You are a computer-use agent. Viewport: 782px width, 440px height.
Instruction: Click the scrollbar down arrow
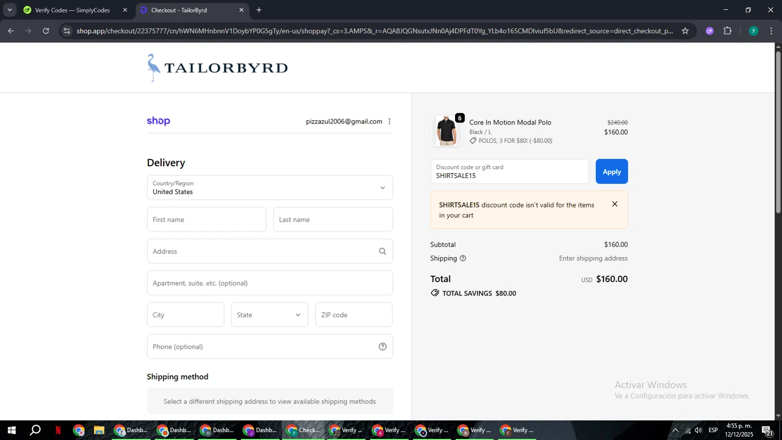(778, 416)
